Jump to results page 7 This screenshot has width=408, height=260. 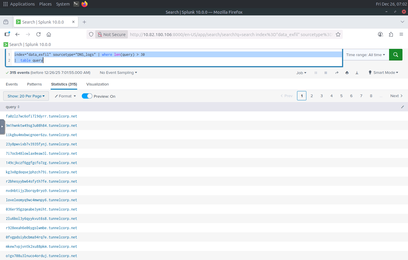(361, 96)
